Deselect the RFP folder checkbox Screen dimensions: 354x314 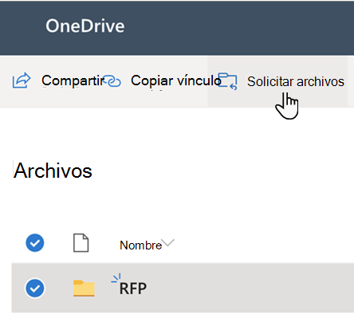(35, 288)
